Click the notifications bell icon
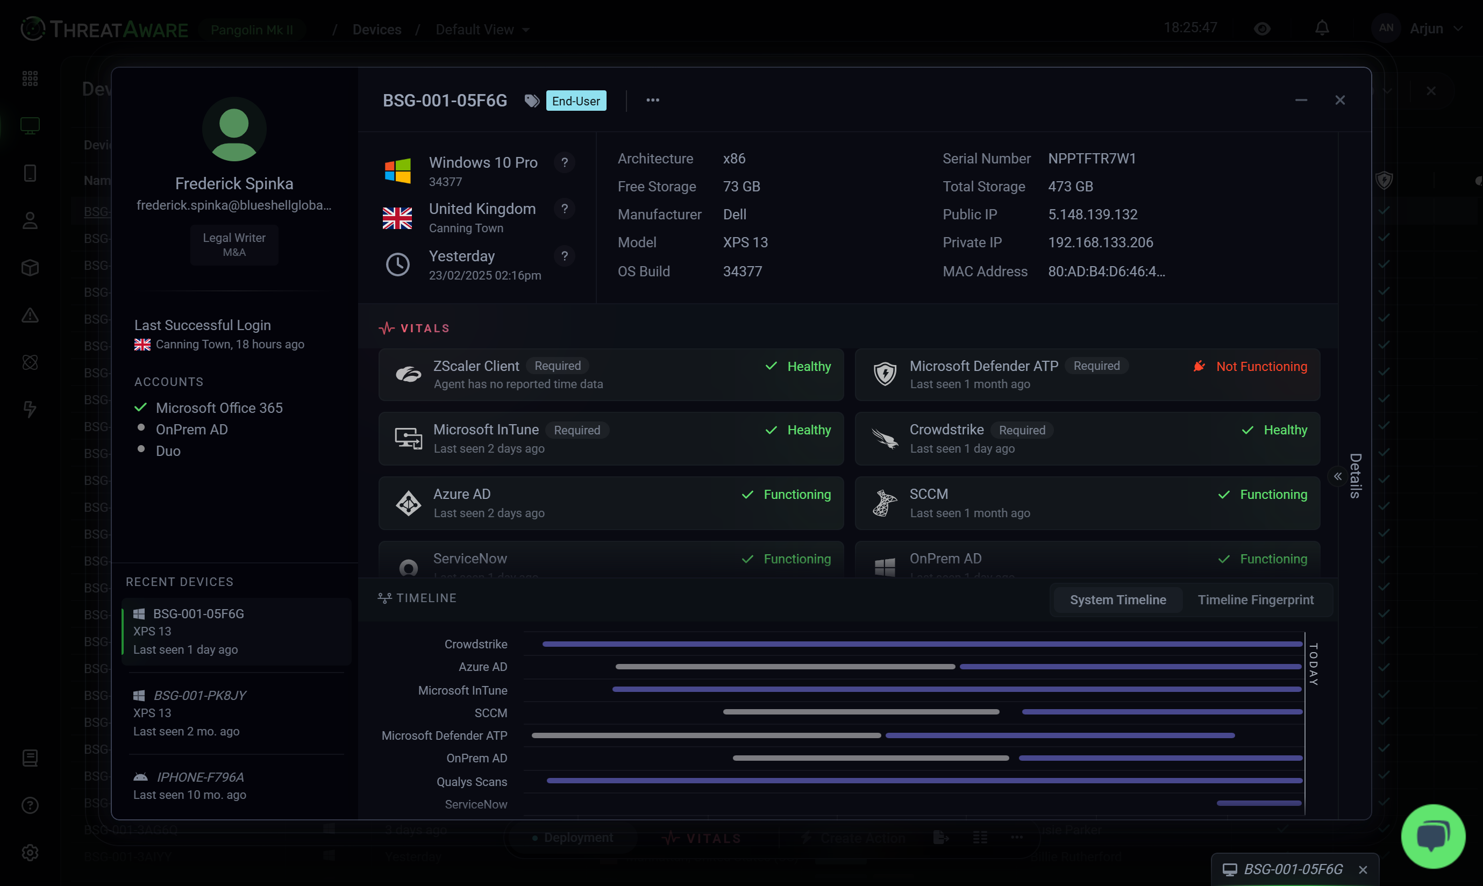The width and height of the screenshot is (1483, 886). click(x=1322, y=27)
